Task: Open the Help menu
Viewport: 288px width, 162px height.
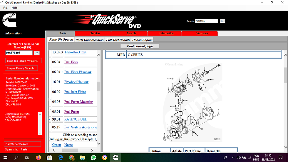Action: click(14, 8)
